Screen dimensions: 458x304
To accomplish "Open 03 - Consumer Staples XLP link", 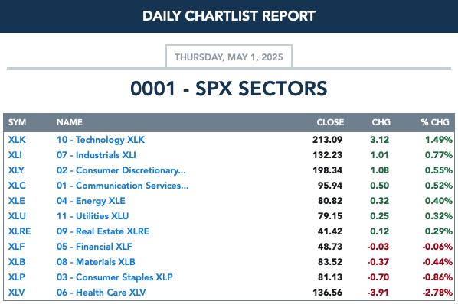I will [x=115, y=277].
